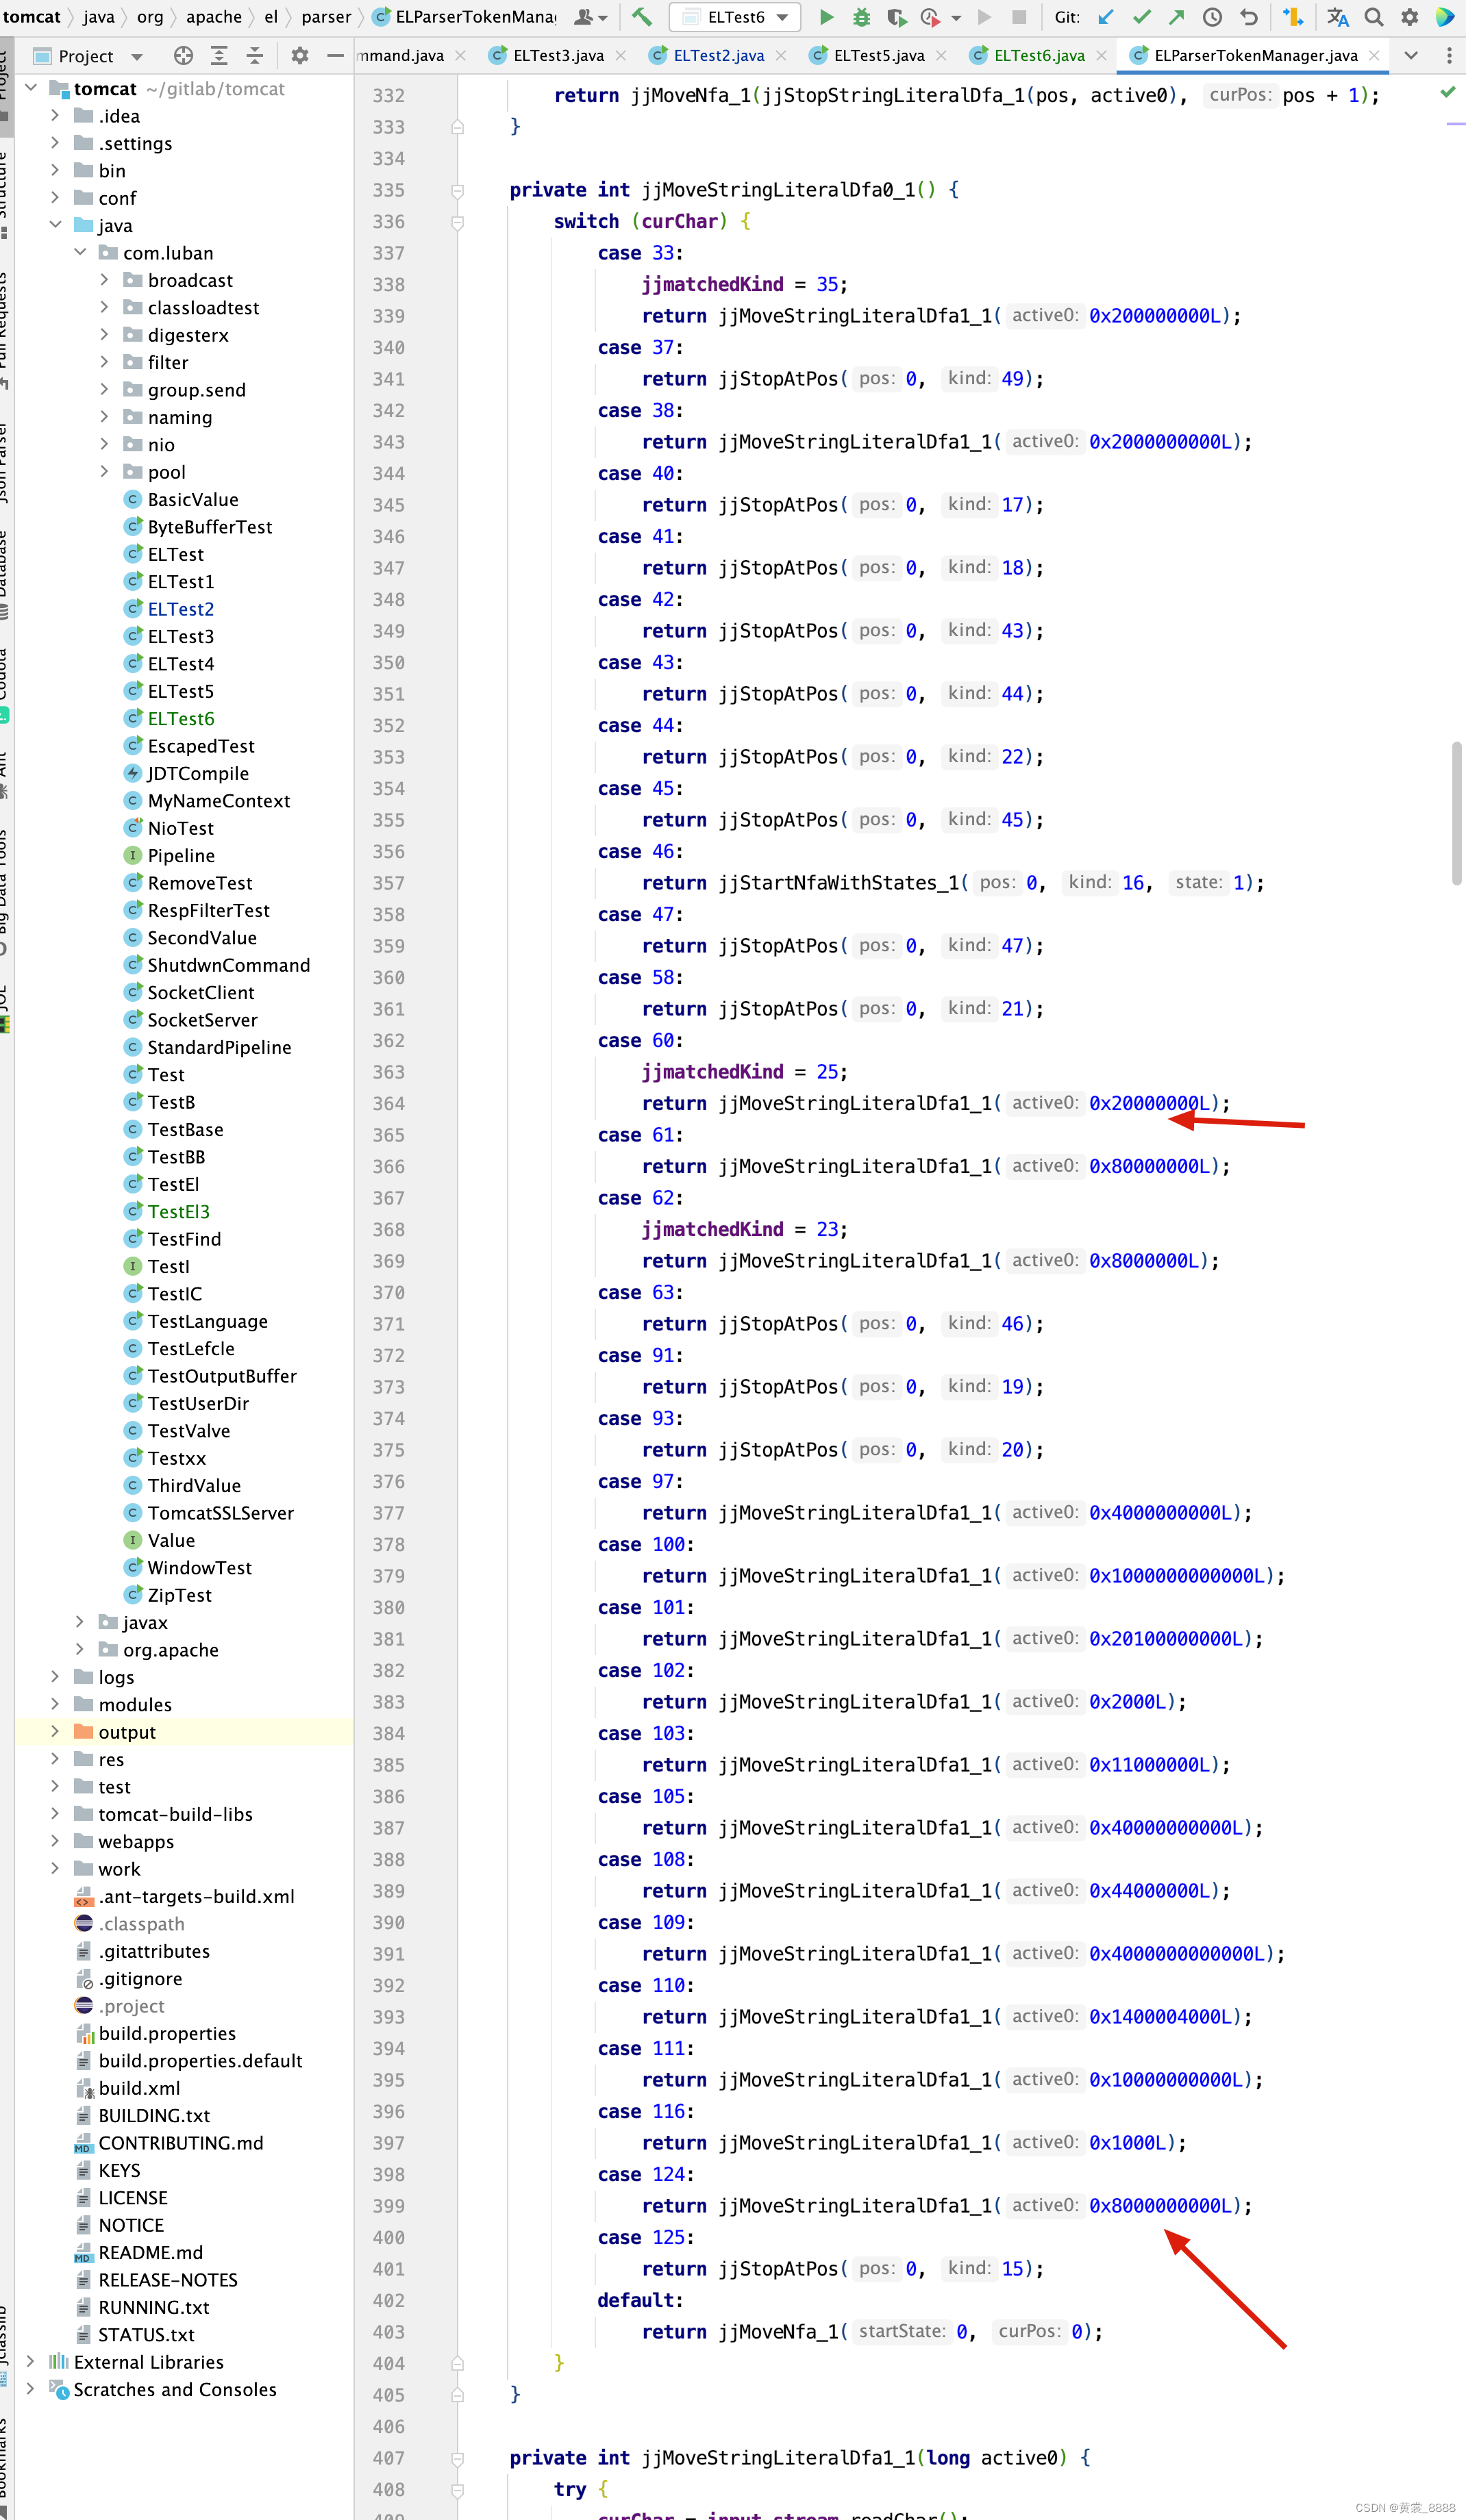
Task: Expand Scratches and Consoles node
Action: 31,2388
